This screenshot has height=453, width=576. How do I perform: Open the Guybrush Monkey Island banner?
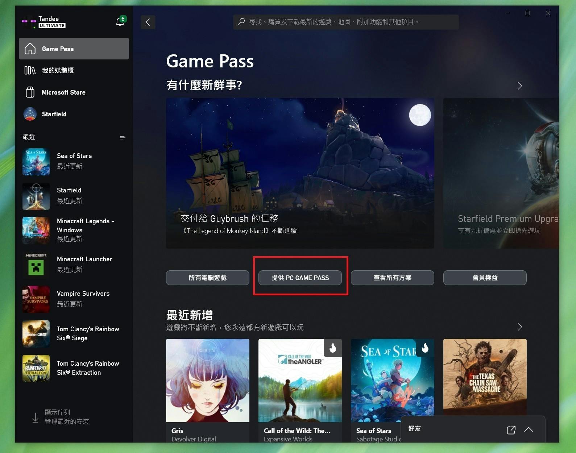(300, 173)
